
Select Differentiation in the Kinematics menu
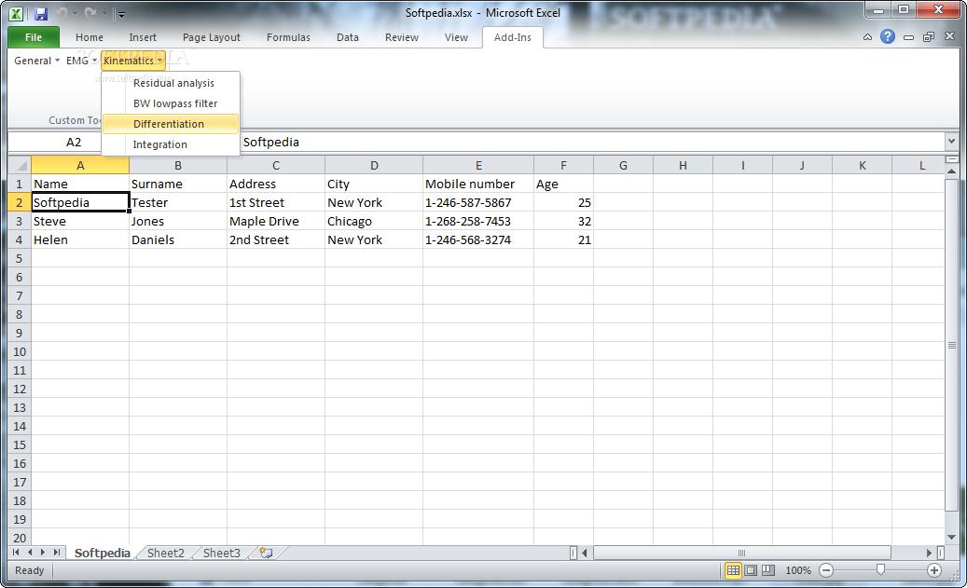click(171, 124)
